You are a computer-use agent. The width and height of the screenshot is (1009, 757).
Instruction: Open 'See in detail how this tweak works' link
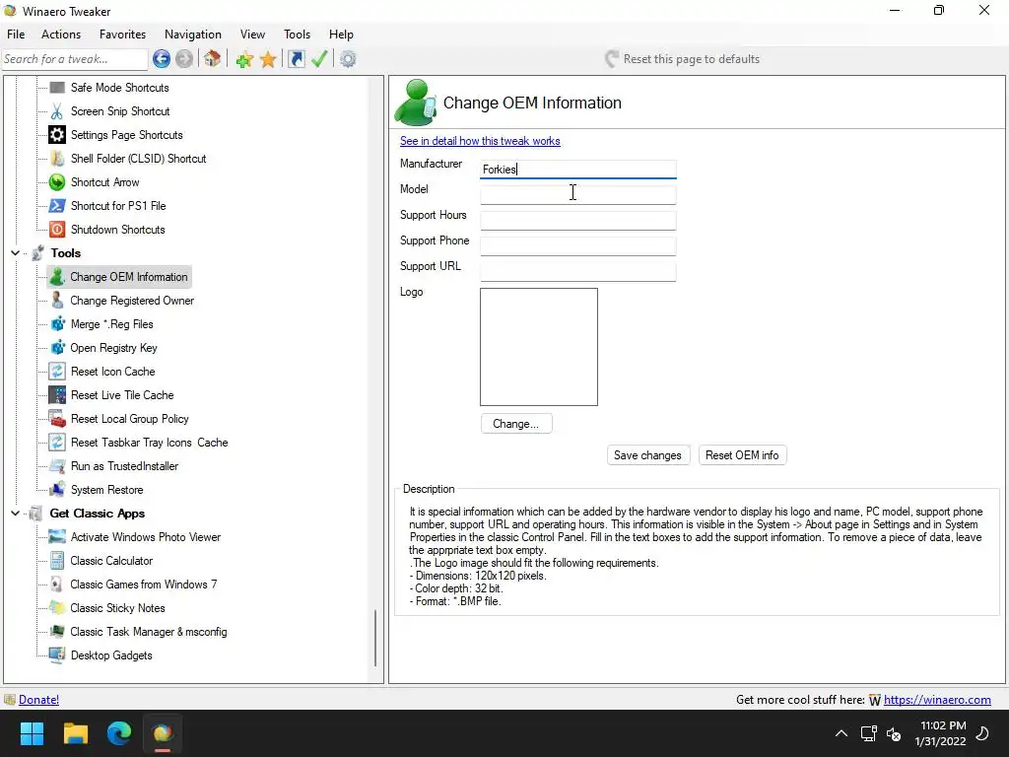480,141
